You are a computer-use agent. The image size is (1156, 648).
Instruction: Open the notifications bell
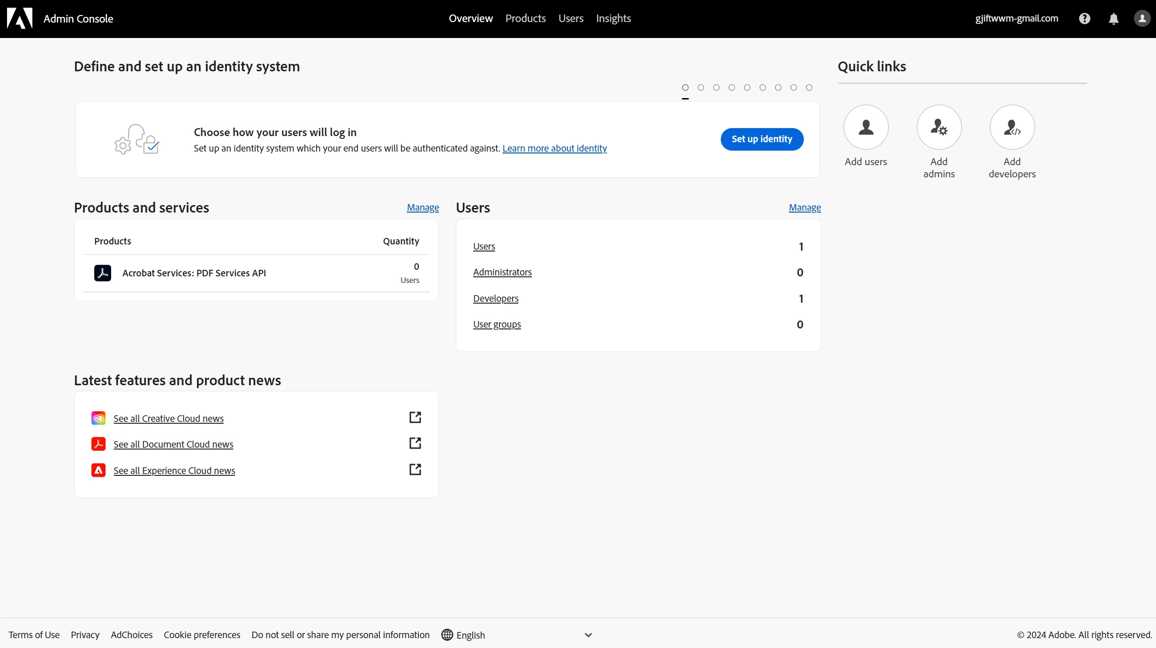coord(1113,18)
